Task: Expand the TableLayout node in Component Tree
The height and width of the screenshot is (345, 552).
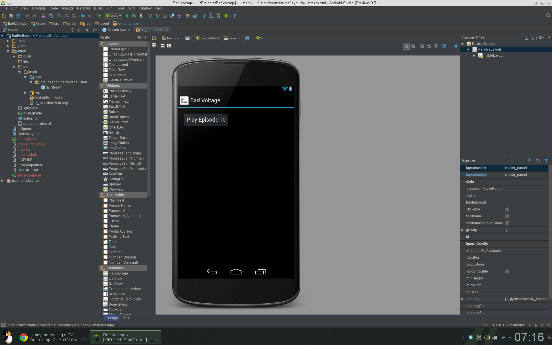Action: [474, 55]
